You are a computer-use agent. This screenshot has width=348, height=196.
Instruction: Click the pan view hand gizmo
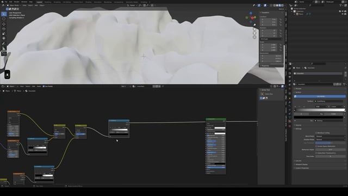254,29
